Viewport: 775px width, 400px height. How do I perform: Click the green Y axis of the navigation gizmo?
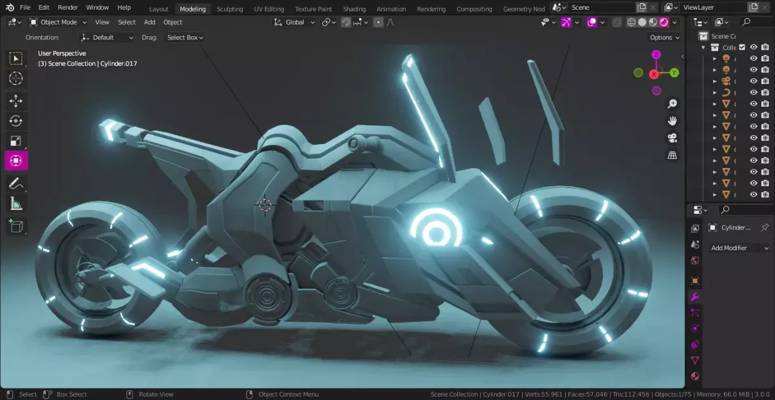tap(674, 73)
